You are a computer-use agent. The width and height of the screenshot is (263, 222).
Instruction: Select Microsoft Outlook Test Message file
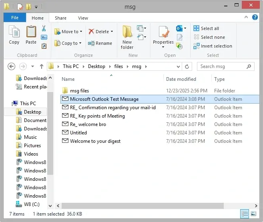[160, 99]
